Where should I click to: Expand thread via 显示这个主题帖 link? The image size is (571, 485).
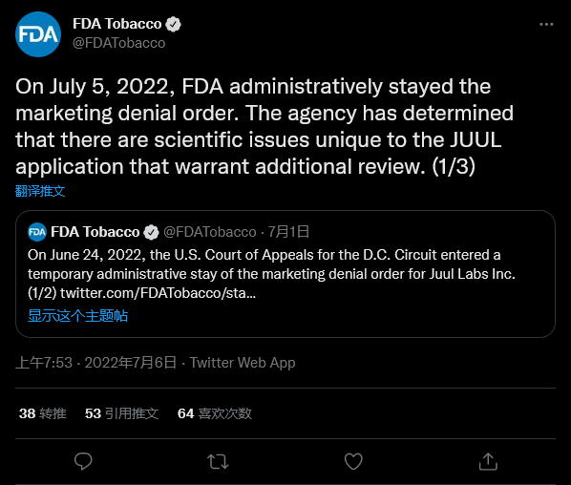[x=78, y=315]
